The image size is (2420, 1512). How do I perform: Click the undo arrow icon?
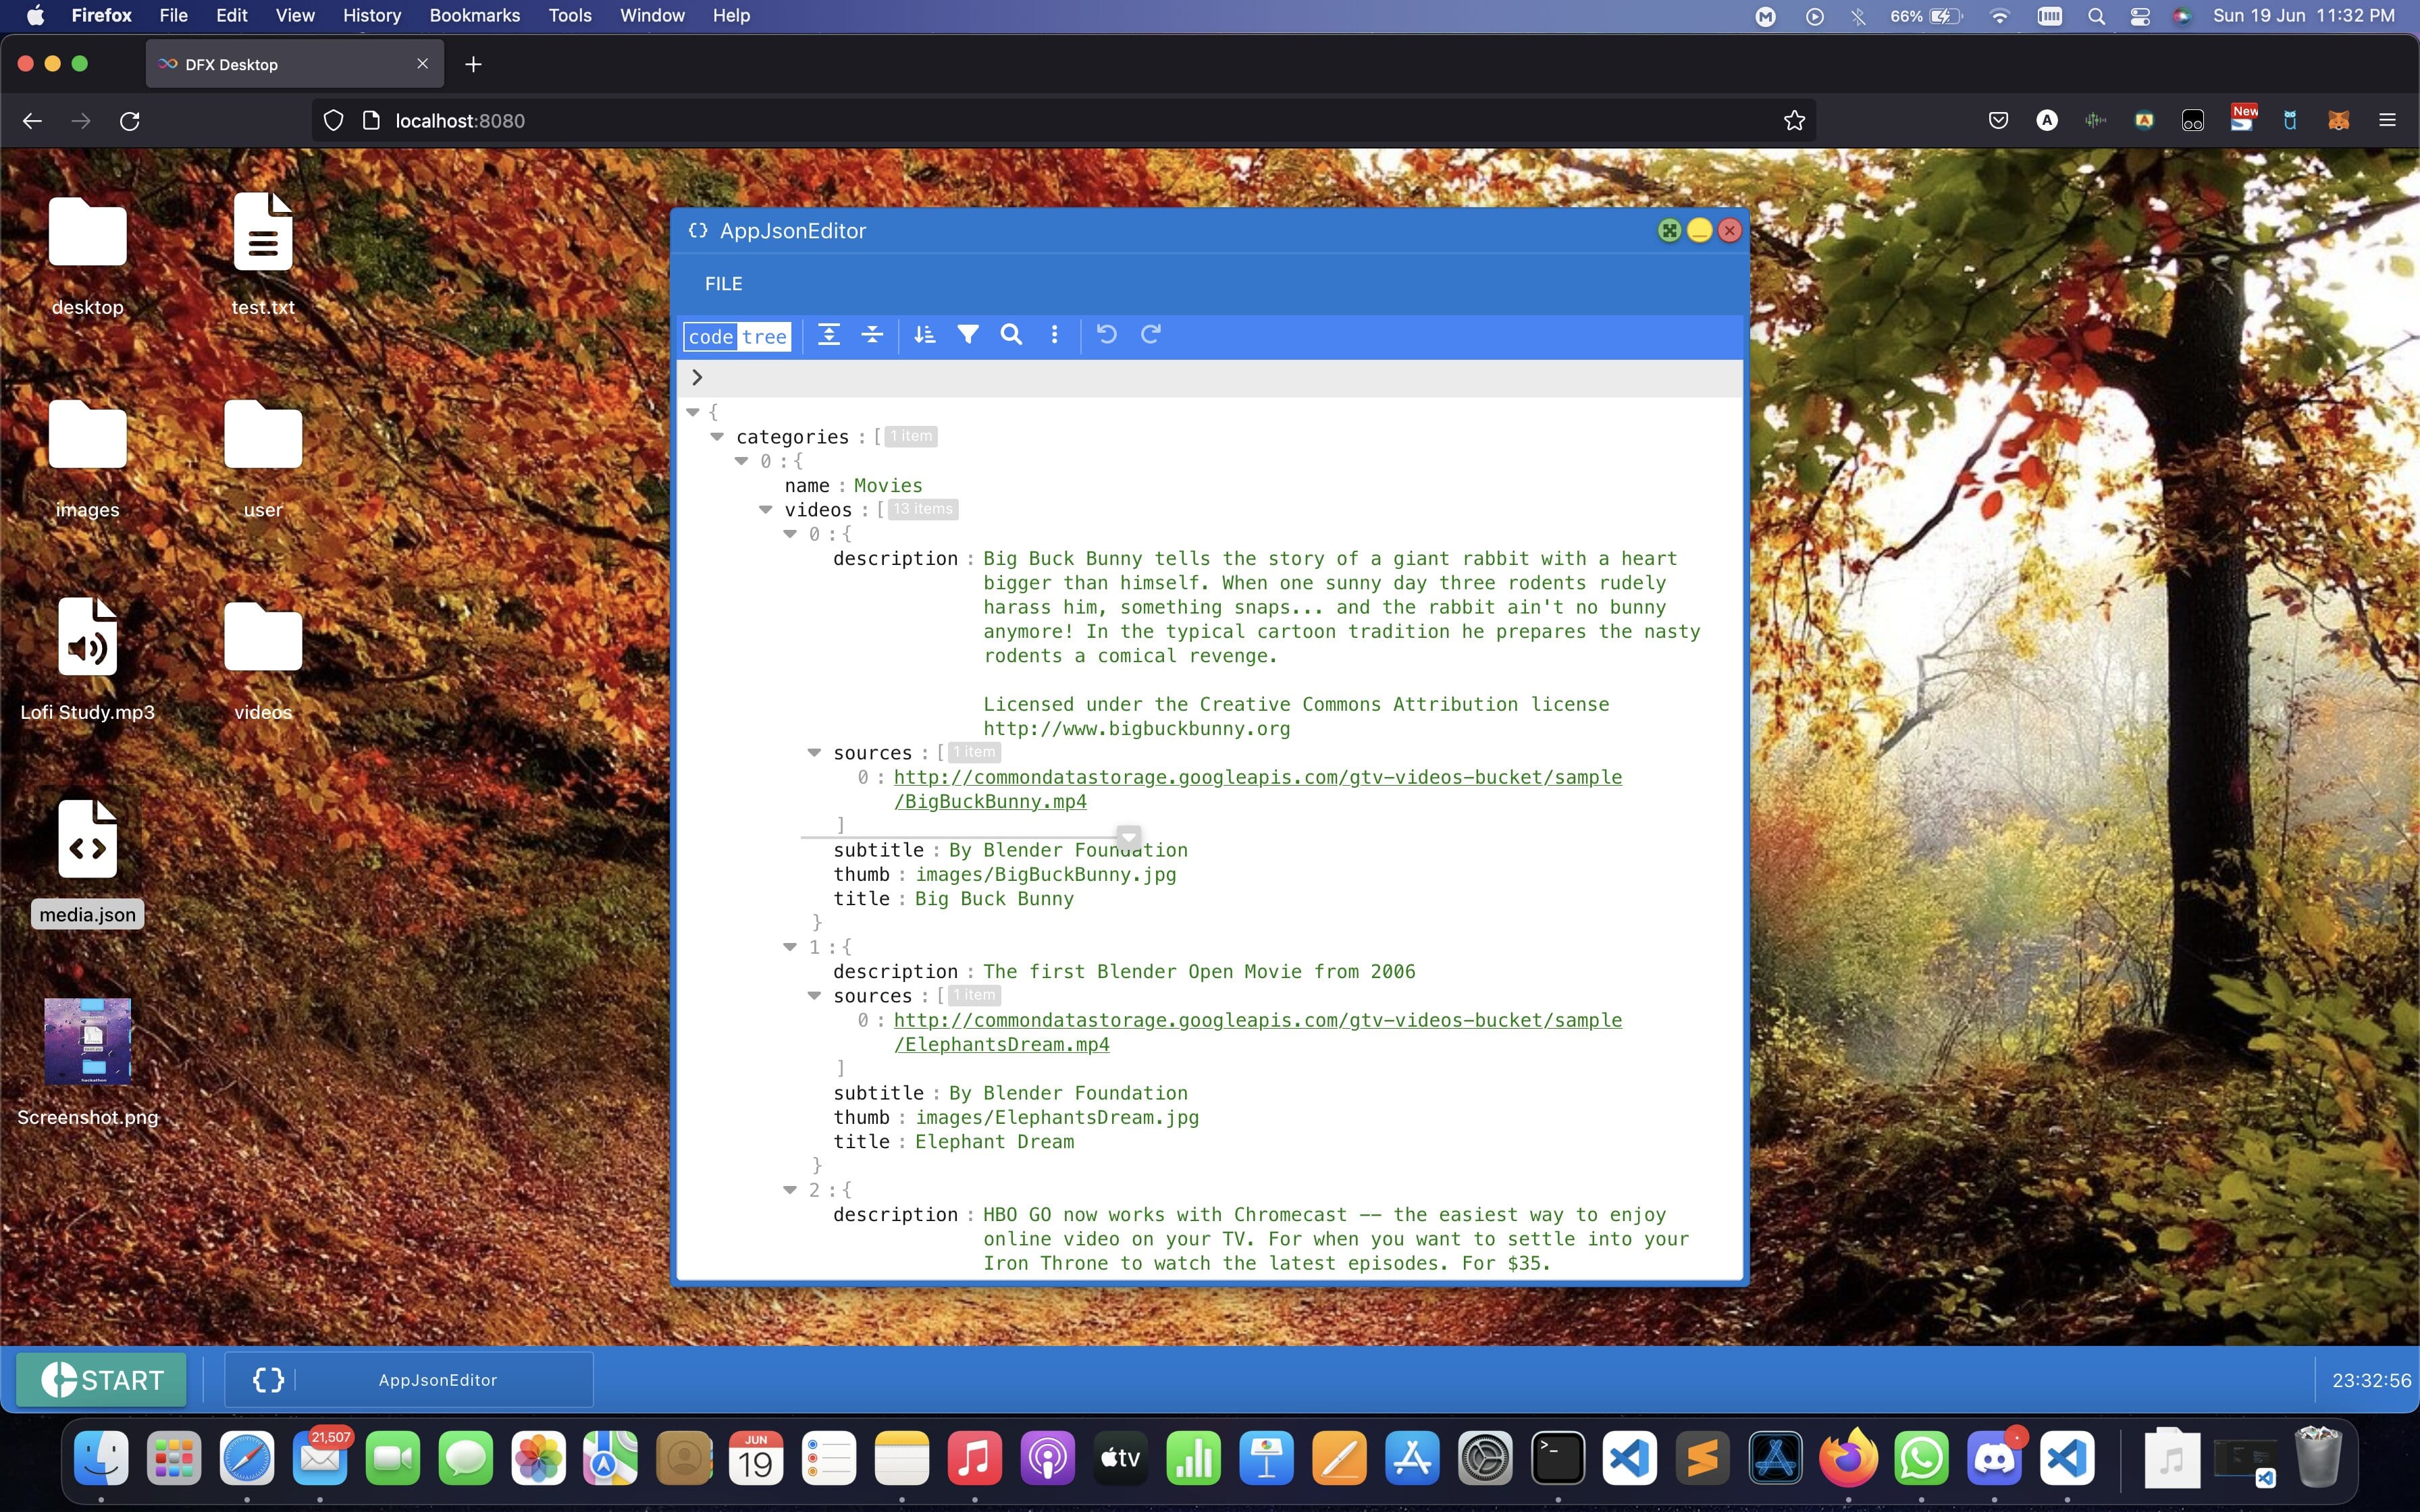1106,335
